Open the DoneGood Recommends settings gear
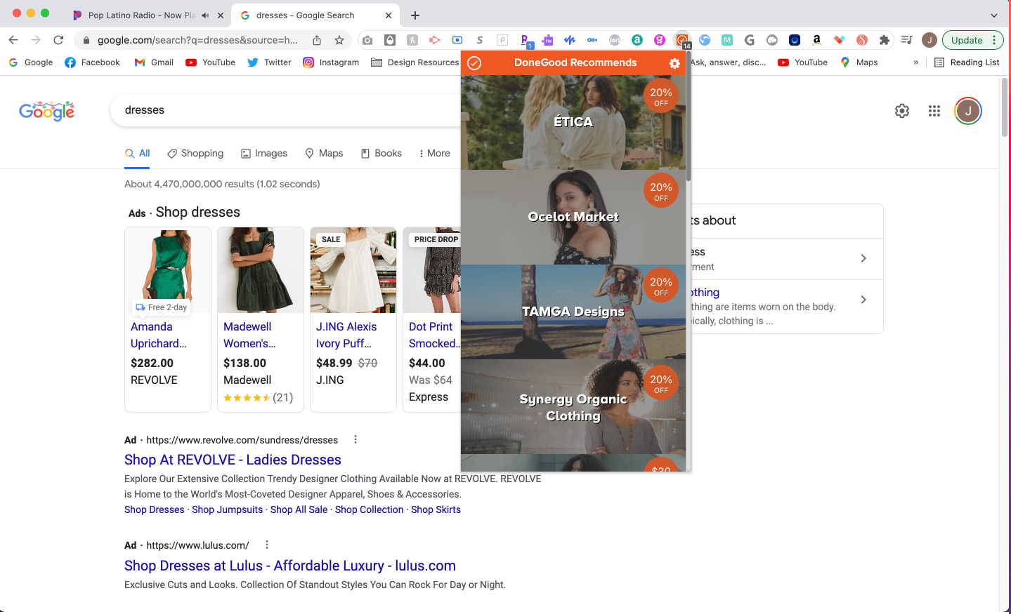This screenshot has height=614, width=1011. [674, 63]
